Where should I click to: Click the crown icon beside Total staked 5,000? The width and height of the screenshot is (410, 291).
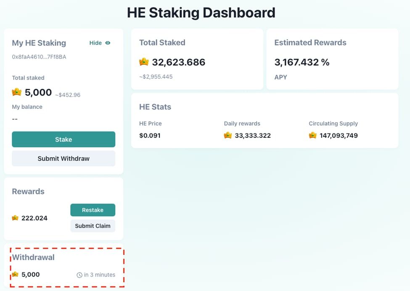coord(17,92)
